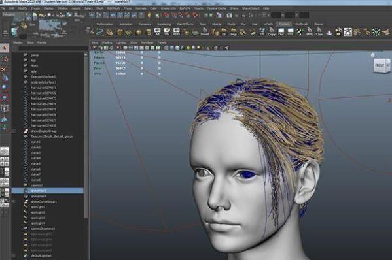Screen dimensions: 392x260
Task: Toggle the last viewport toolbar xray icon
Action: tap(226, 48)
